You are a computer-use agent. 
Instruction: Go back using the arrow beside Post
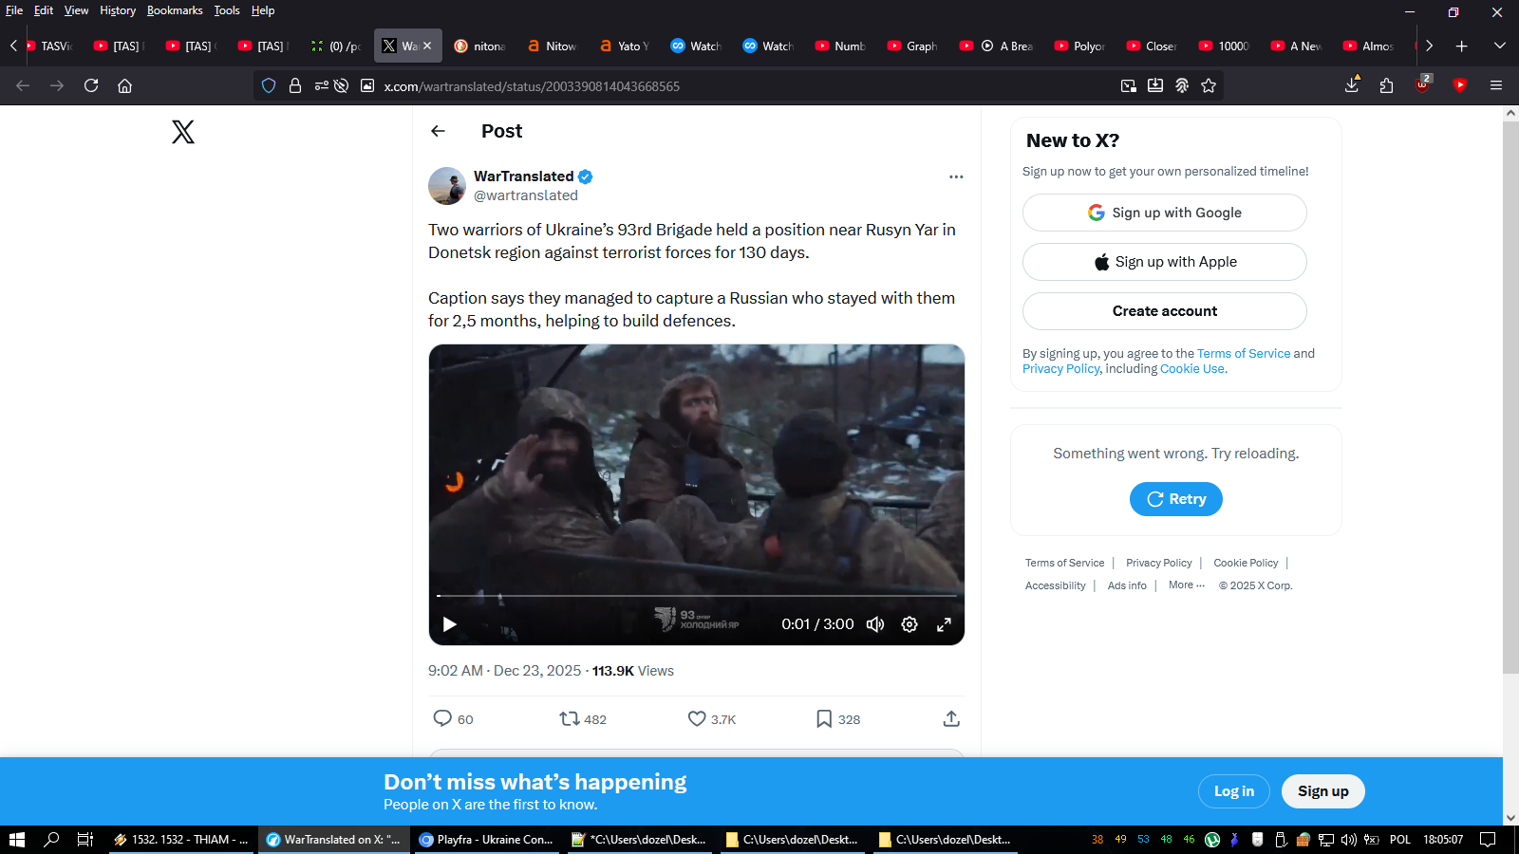click(x=438, y=131)
